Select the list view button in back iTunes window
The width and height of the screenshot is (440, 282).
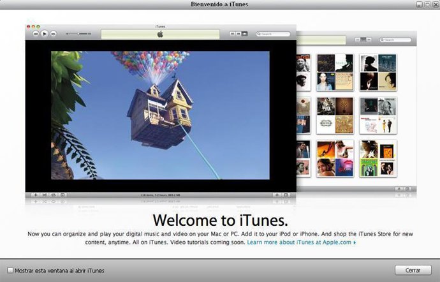point(358,40)
